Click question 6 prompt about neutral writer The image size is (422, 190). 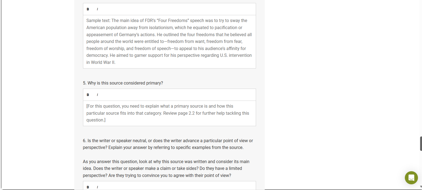tap(168, 144)
